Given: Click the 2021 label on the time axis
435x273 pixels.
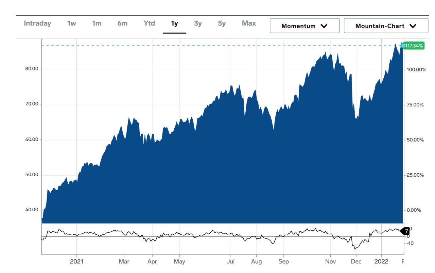Looking at the screenshot, I should [x=76, y=261].
